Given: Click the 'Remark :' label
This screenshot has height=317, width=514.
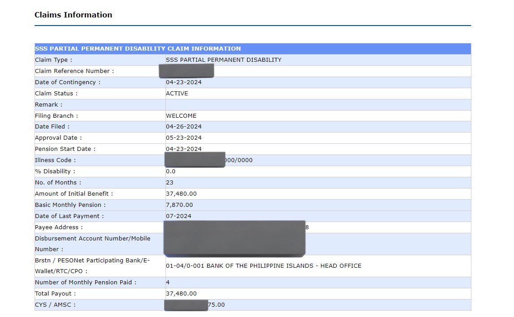Looking at the screenshot, I should [49, 104].
